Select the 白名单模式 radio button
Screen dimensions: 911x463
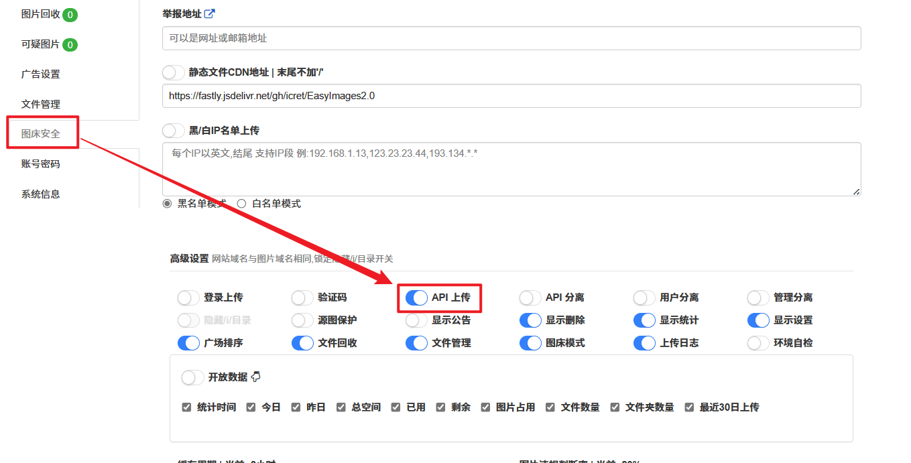pos(241,204)
